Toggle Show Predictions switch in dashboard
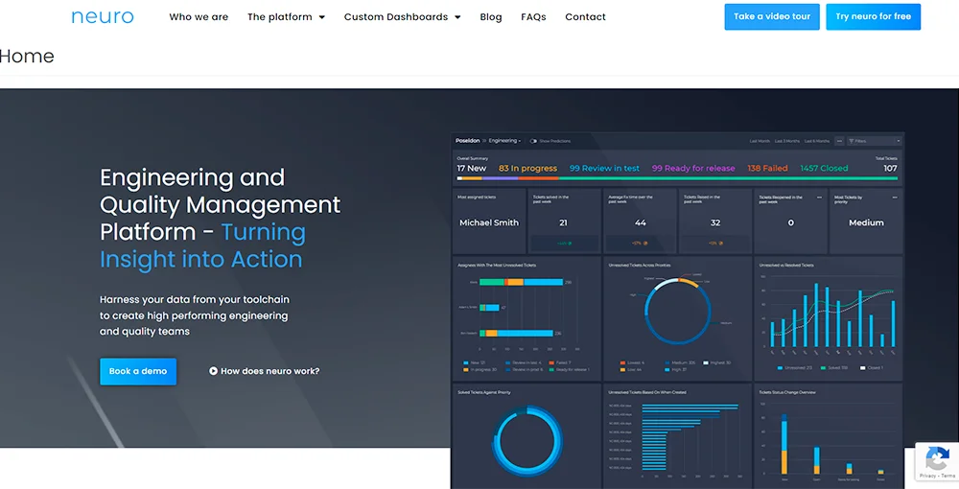Screen dimensions: 959x489 coord(533,141)
